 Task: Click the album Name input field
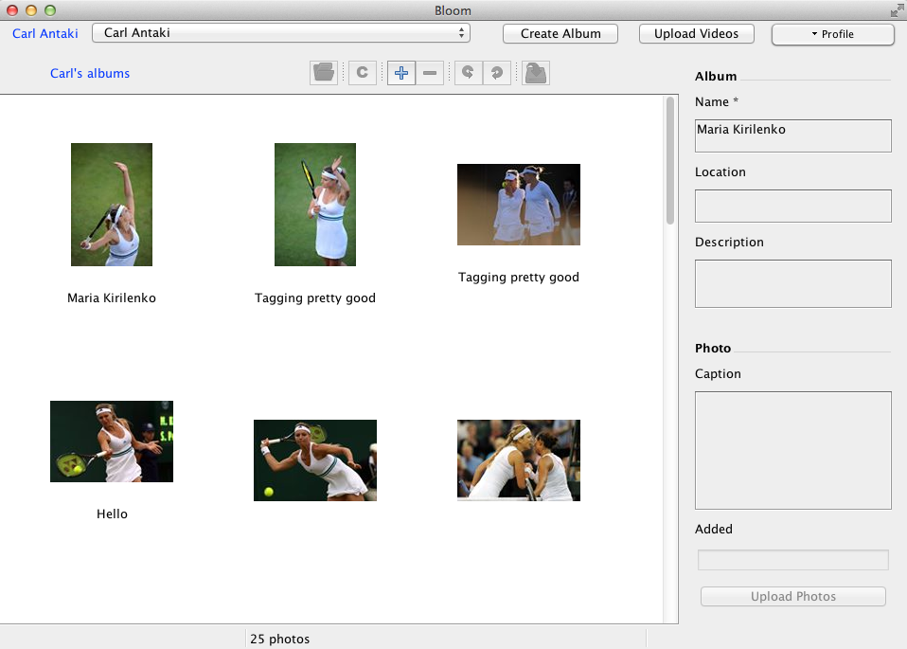click(x=792, y=135)
